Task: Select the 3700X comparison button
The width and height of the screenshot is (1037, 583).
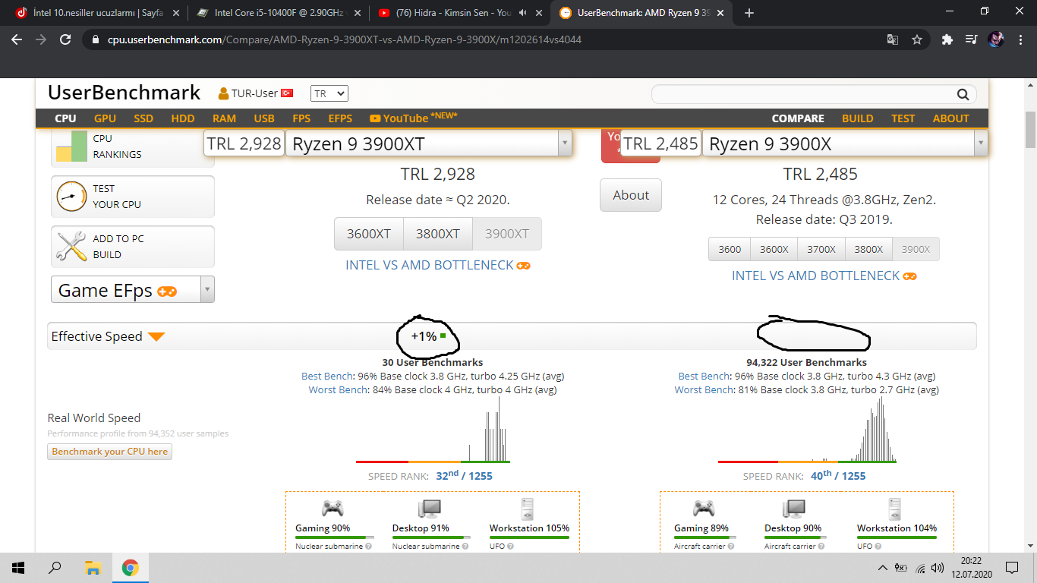Action: coord(821,249)
